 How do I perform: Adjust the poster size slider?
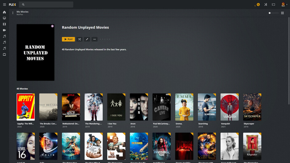click(x=273, y=13)
